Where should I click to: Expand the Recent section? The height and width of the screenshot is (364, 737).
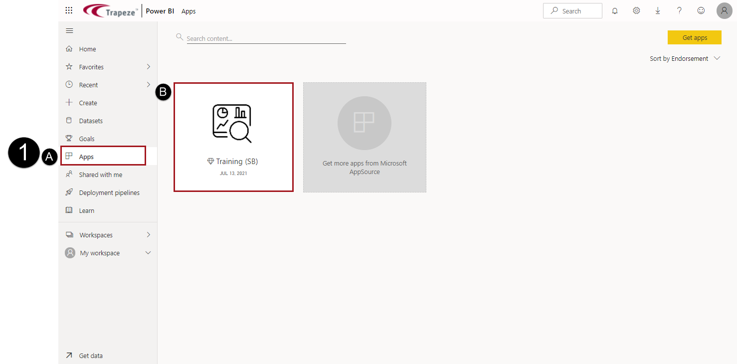pyautogui.click(x=148, y=84)
